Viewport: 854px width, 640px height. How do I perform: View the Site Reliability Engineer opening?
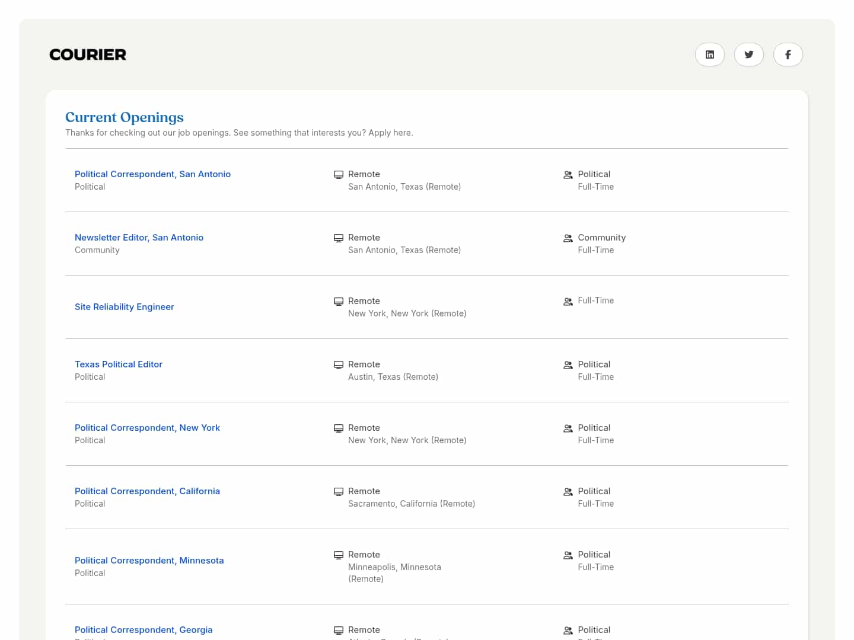pos(125,307)
